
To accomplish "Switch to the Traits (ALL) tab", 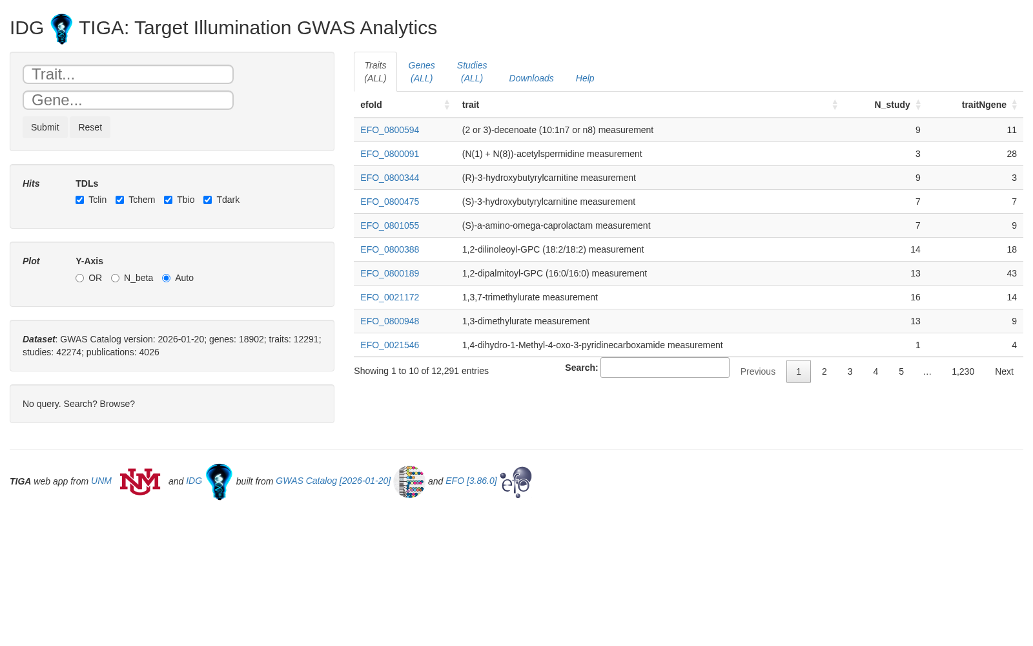I will (375, 72).
